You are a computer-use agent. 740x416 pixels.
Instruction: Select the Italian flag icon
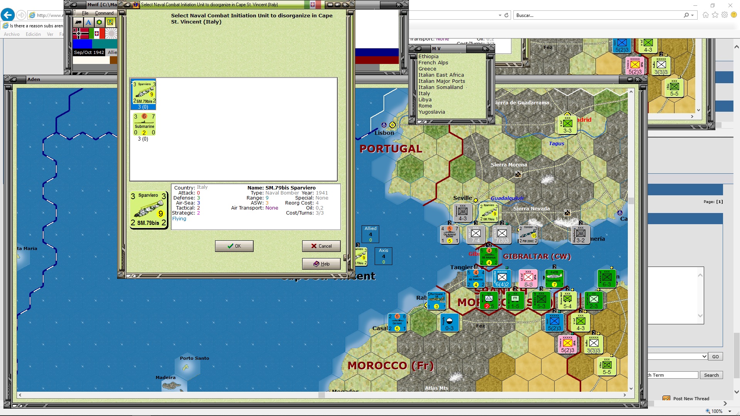(x=97, y=34)
